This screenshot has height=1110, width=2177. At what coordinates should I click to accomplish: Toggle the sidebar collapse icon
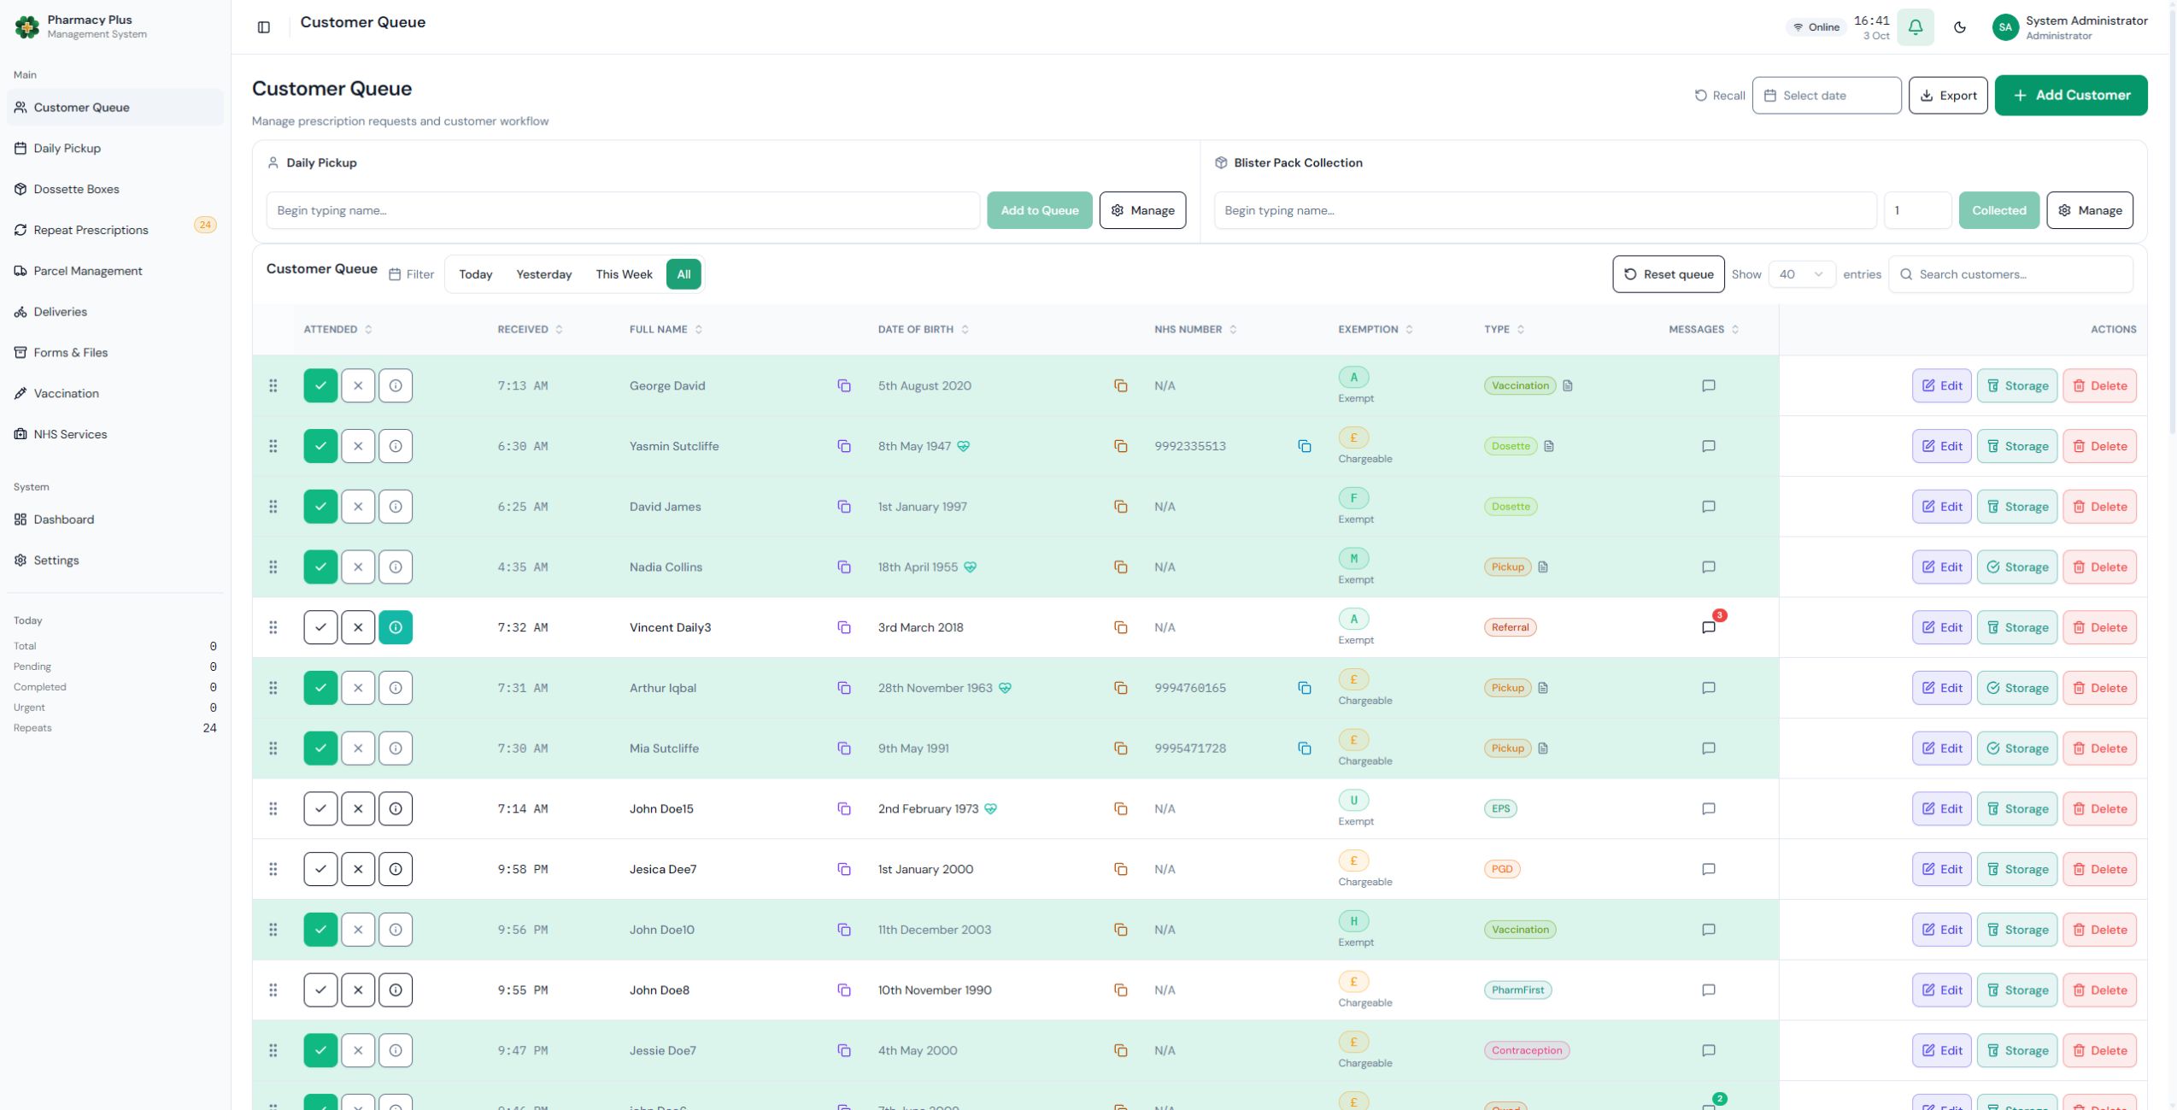pos(264,27)
